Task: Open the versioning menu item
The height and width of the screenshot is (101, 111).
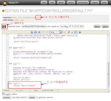Action: pyautogui.click(x=83, y=3)
